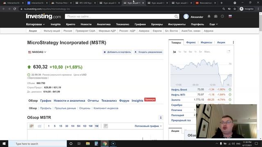Image resolution: width=262 pixels, height=147 pixels.
Task: Open File Explorer from the taskbar
Action: point(88,143)
